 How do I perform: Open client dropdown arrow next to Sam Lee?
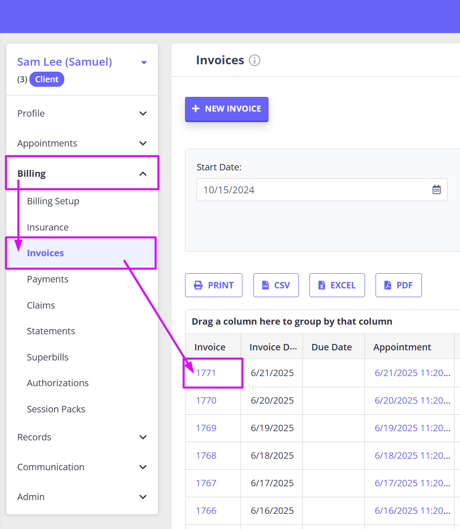(144, 62)
